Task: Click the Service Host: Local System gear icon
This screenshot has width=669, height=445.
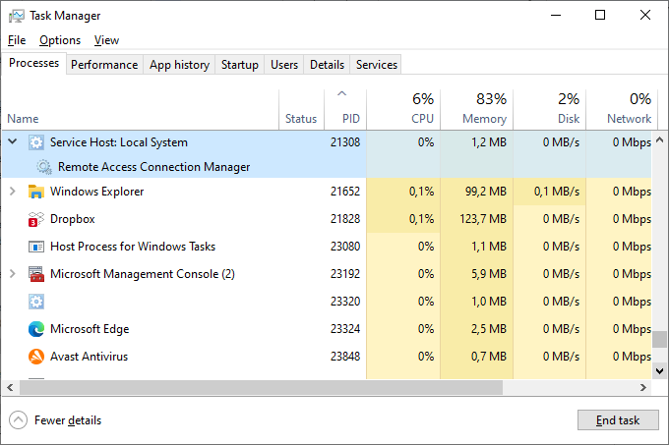Action: pyautogui.click(x=36, y=142)
